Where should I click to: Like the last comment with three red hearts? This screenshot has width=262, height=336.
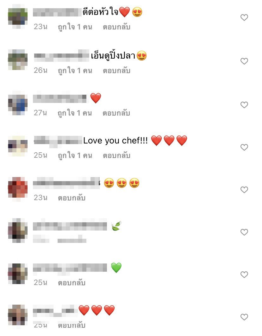[x=244, y=317]
